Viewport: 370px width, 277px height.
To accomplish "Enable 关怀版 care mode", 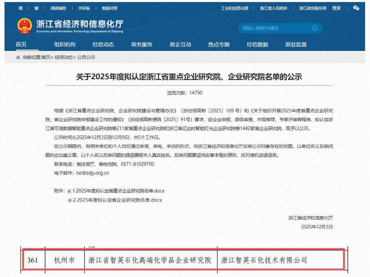I will [x=84, y=8].
